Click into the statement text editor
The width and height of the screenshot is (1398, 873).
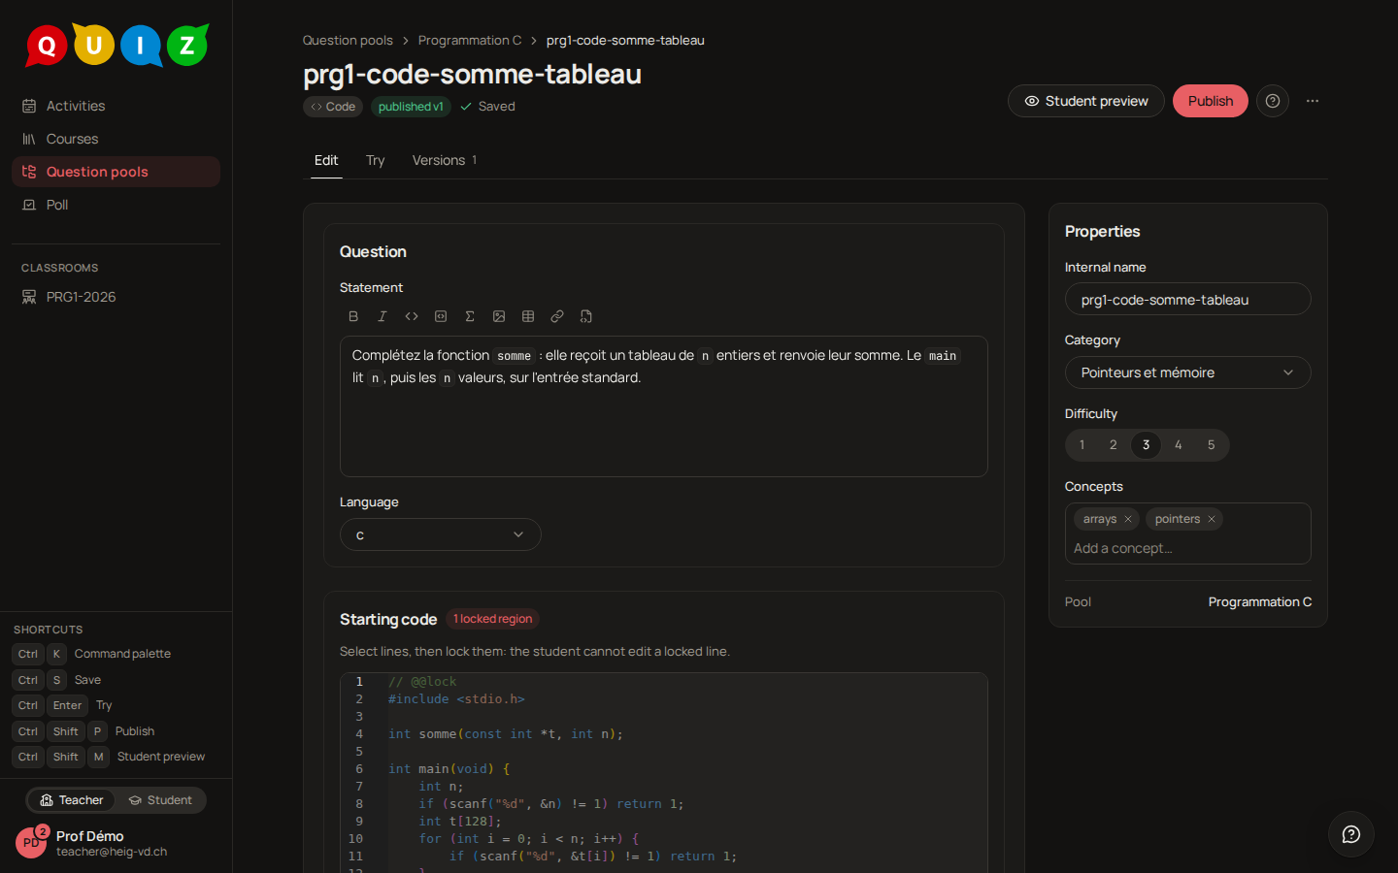664,406
